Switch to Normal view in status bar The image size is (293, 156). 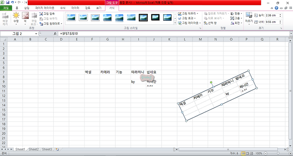[x=243, y=154]
